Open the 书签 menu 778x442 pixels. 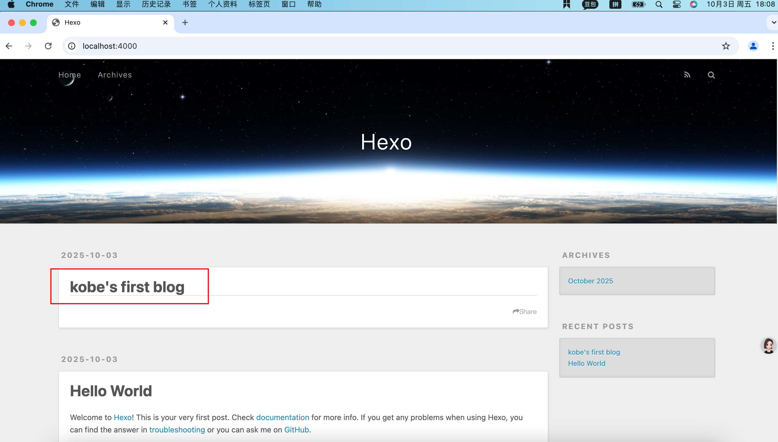coord(189,5)
